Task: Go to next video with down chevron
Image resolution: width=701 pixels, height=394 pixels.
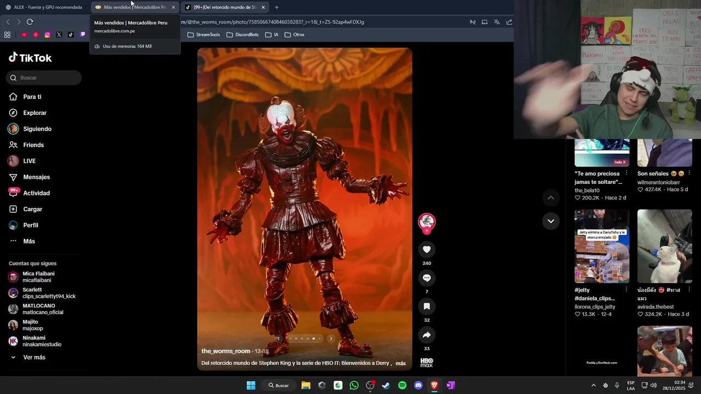Action: (x=551, y=221)
